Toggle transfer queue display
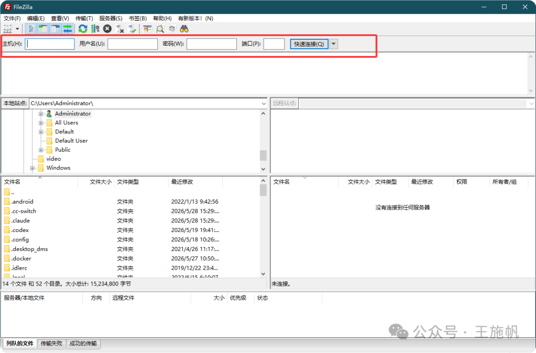 pos(67,29)
